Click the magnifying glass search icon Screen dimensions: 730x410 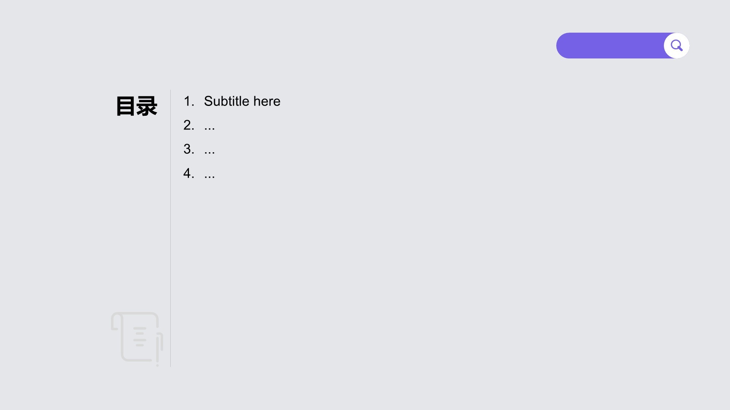pos(676,46)
